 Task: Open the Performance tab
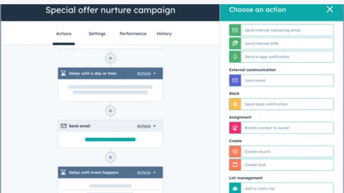click(x=133, y=34)
